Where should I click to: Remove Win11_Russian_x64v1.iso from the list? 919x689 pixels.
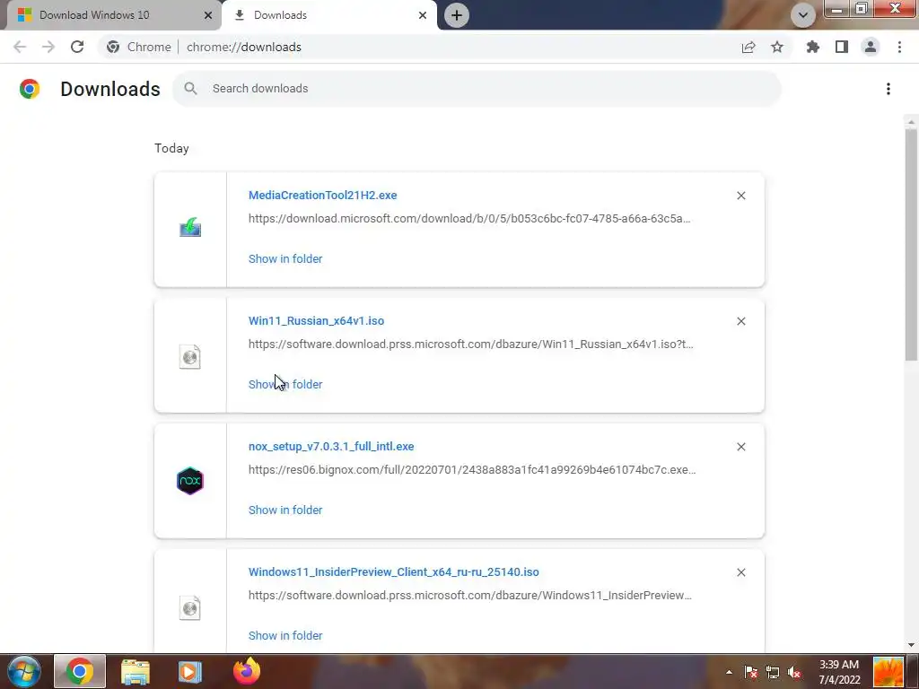[x=740, y=321]
